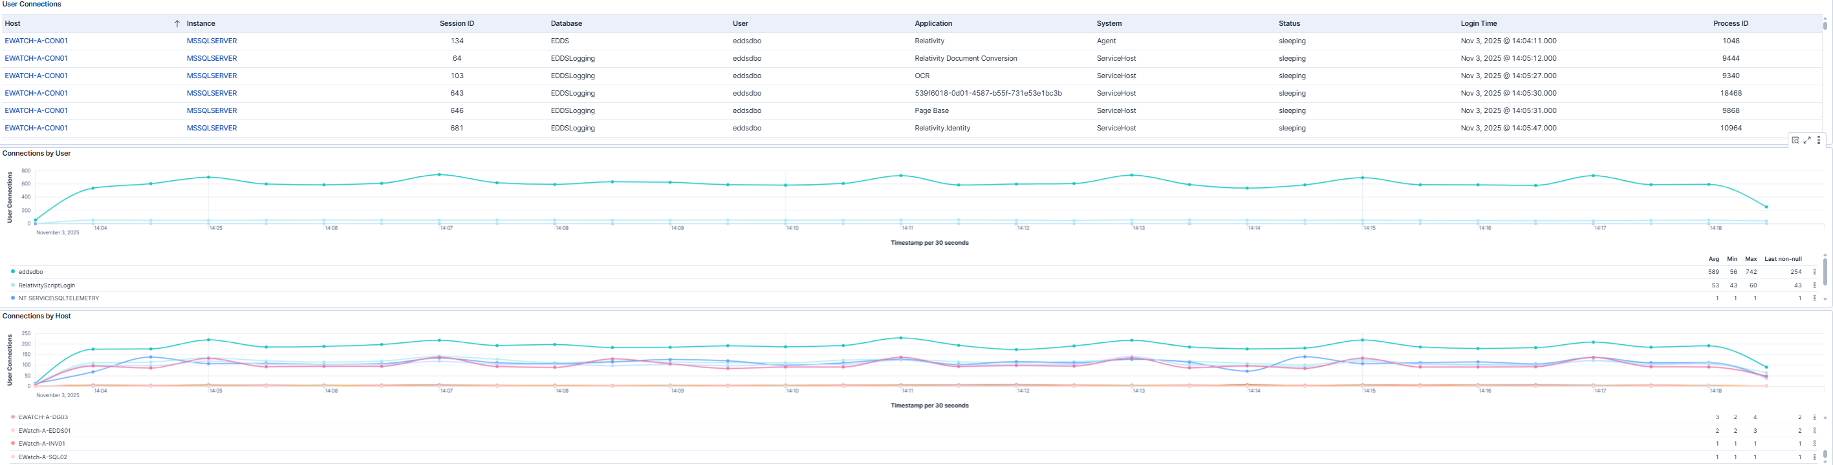Screen dimensions: 1833x465
Task: Click the up arrow of Connections by Host legend scrollbar
Action: point(1825,417)
